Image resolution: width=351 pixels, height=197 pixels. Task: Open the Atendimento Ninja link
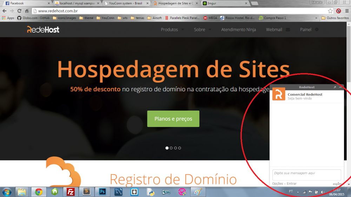tap(238, 30)
